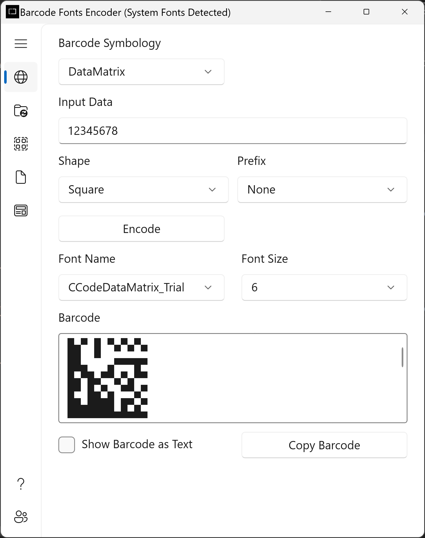425x538 pixels.
Task: Open the layout template sidebar icon
Action: [x=21, y=210]
